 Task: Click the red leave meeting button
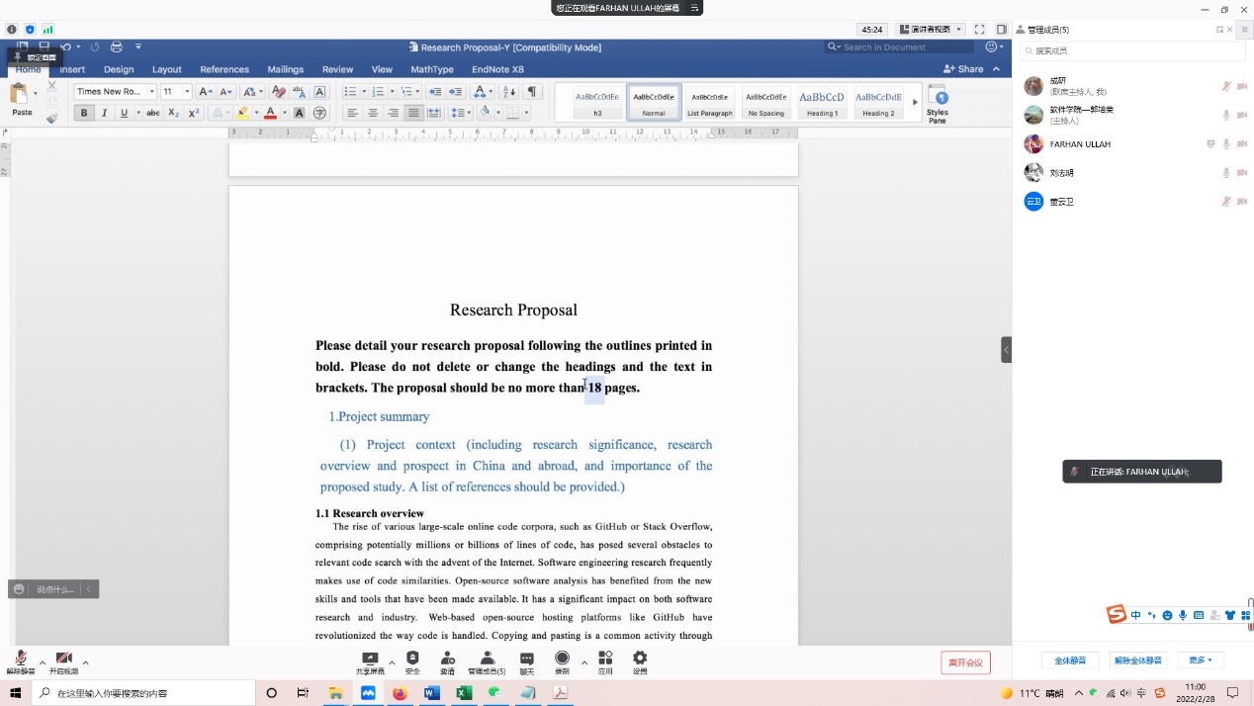[965, 662]
